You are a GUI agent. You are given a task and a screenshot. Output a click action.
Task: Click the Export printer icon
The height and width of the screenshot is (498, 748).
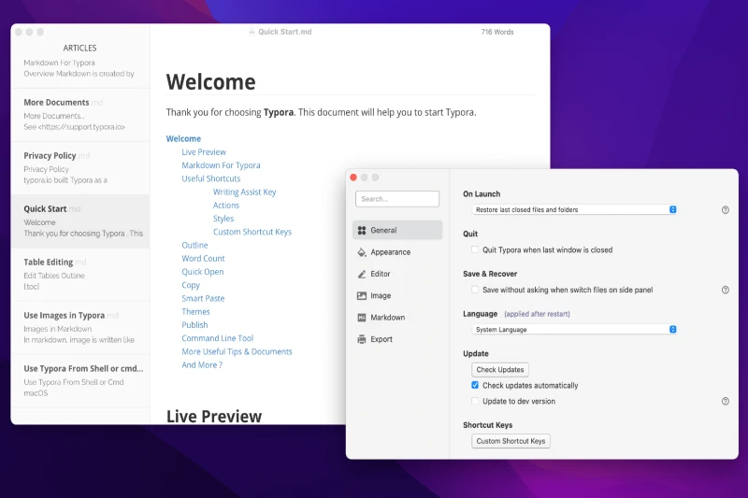[x=362, y=339]
